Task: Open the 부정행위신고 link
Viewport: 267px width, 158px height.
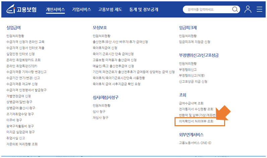Action: pos(188,70)
